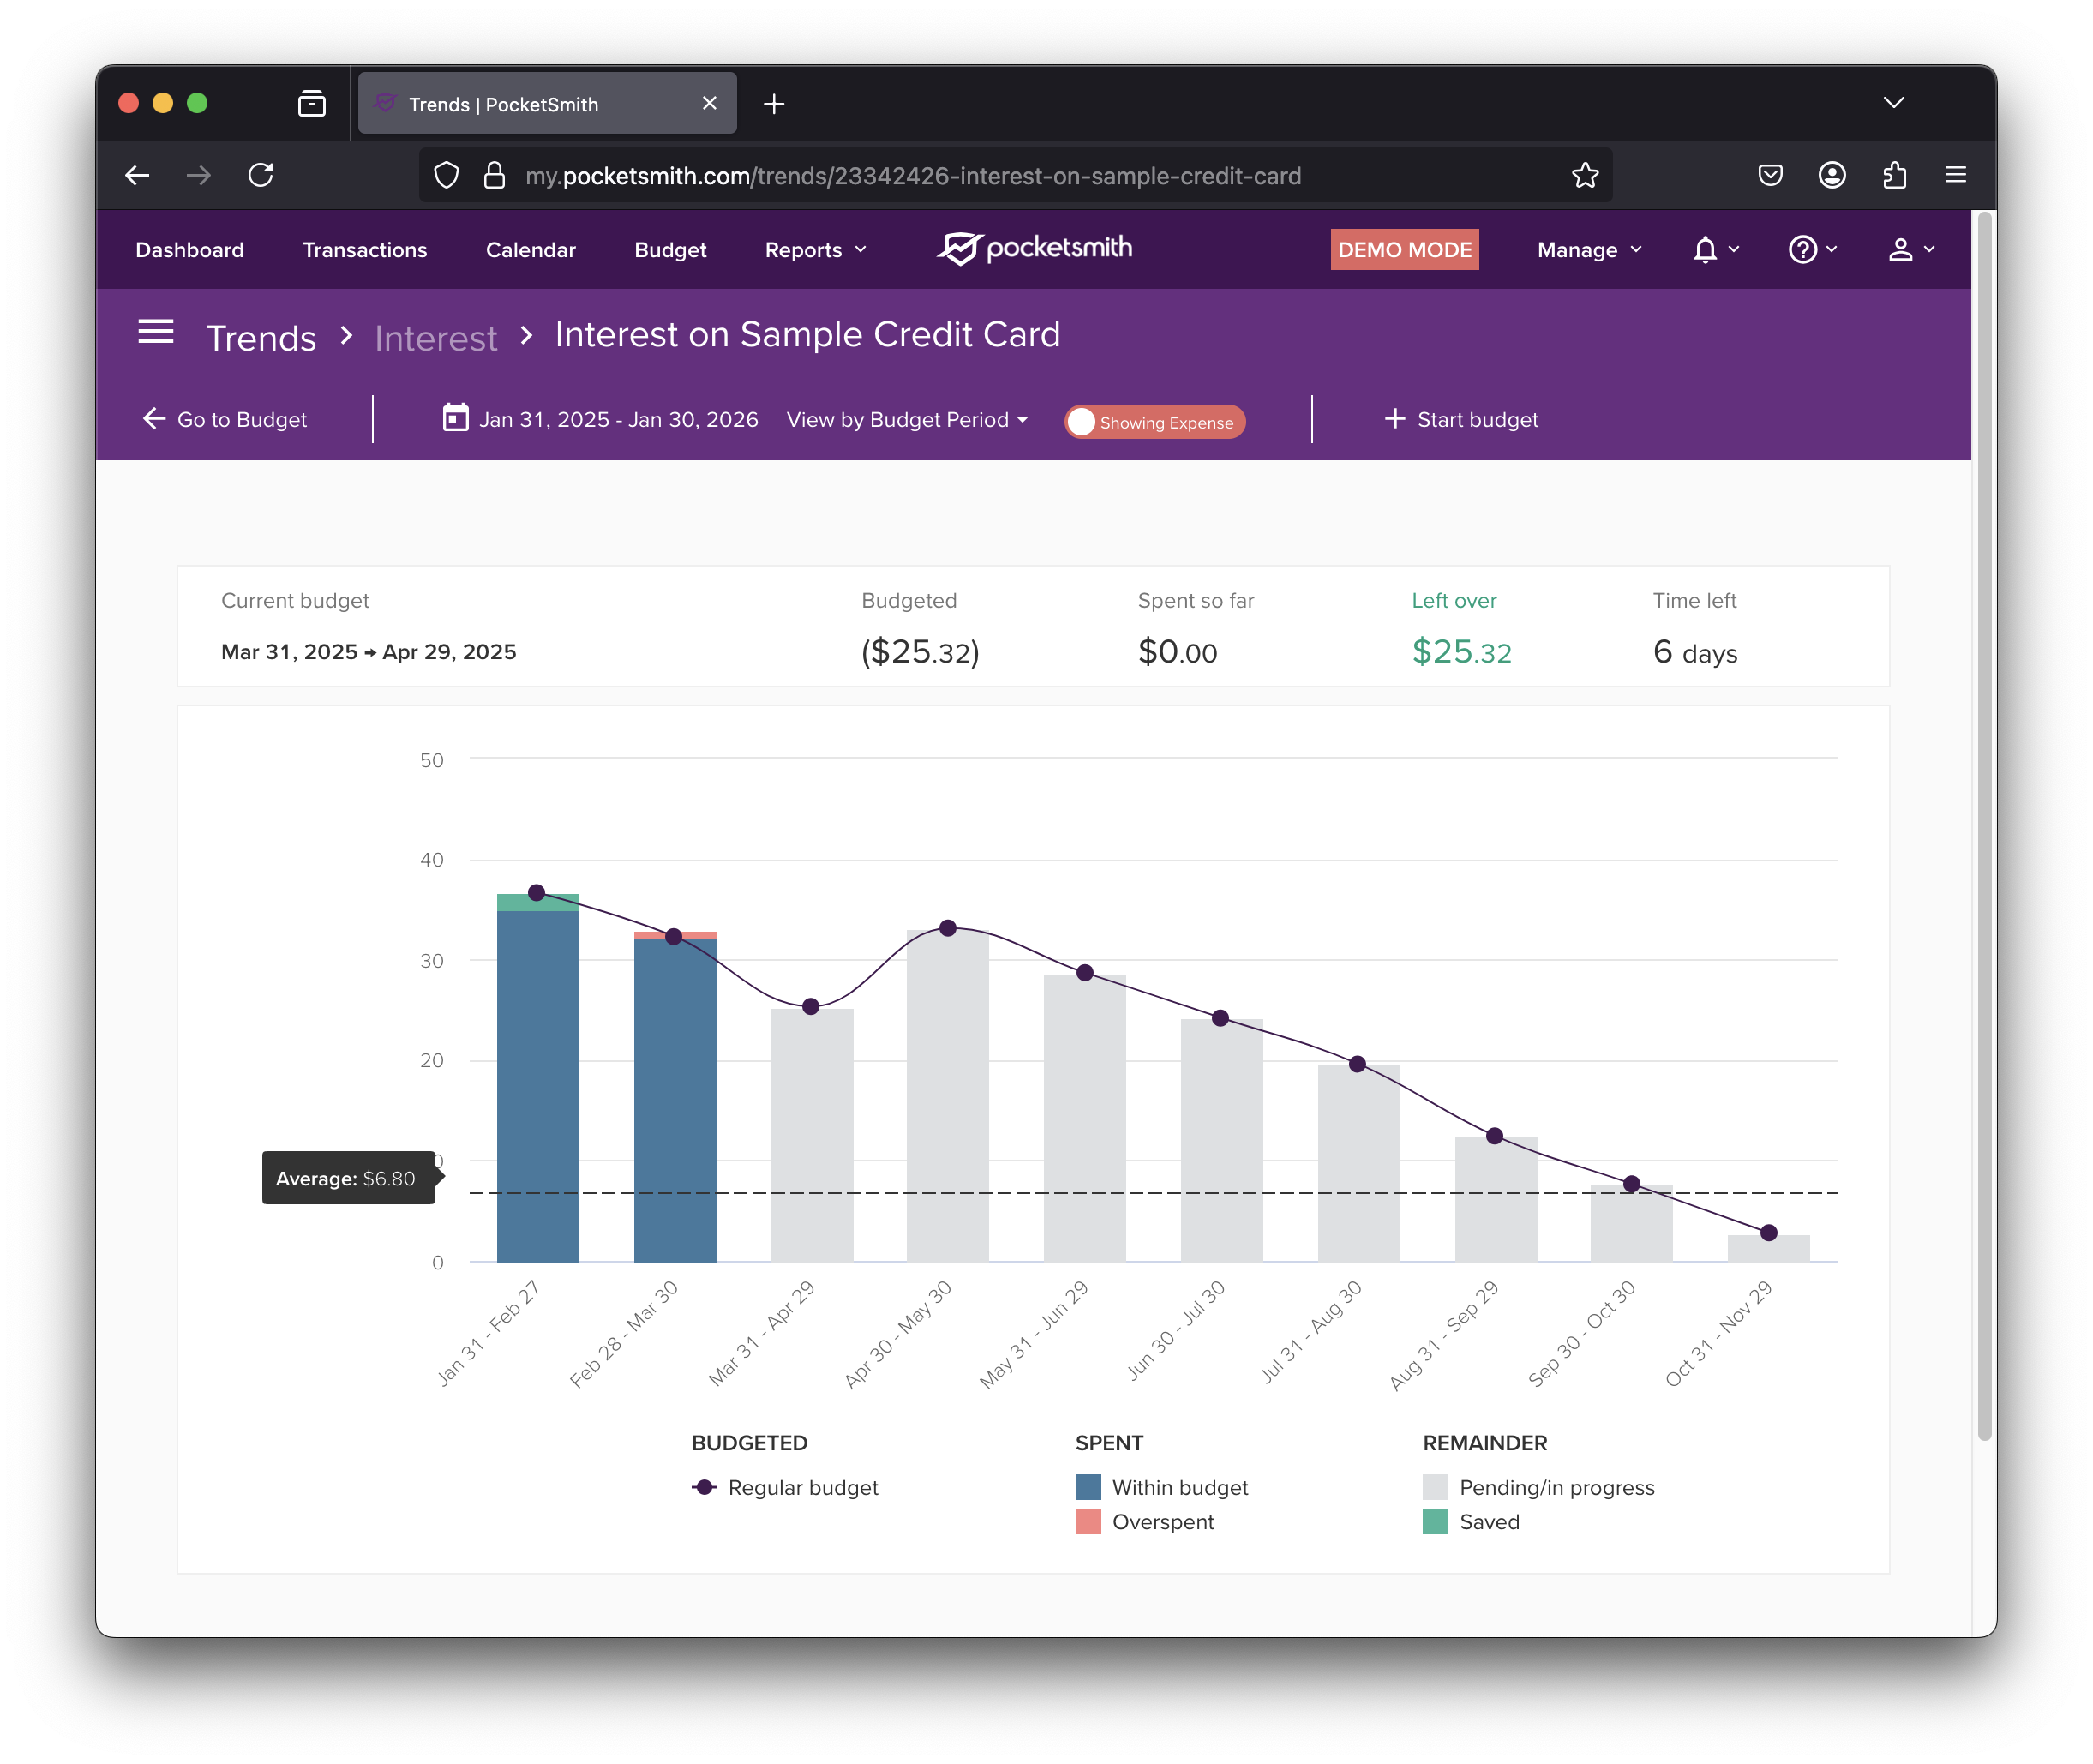This screenshot has height=1764, width=2093.
Task: Expand the View by Budget Period dropdown
Action: (906, 420)
